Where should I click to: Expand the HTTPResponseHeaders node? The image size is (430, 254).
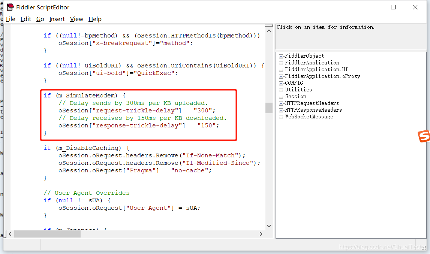281,110
